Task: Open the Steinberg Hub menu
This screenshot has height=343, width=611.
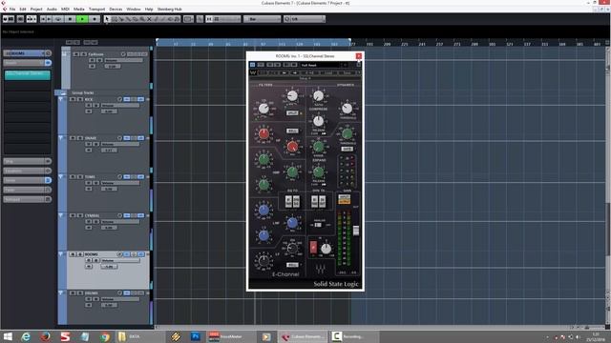Action: click(170, 9)
